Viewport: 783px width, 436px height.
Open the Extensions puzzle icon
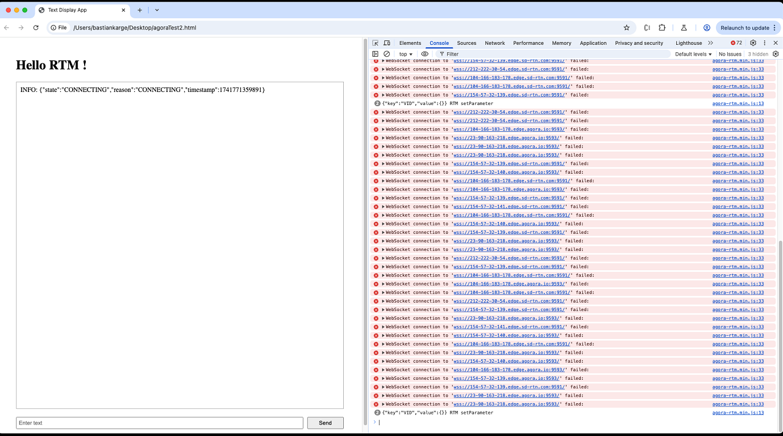coord(662,28)
